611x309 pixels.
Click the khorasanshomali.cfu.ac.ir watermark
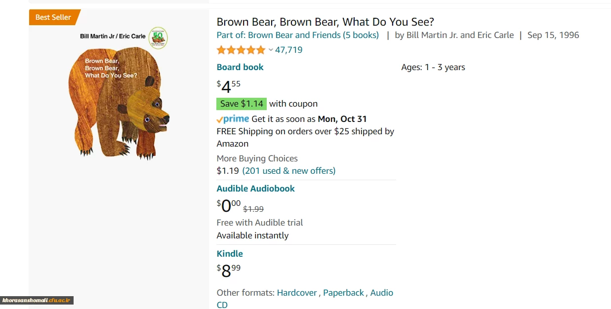[37, 300]
